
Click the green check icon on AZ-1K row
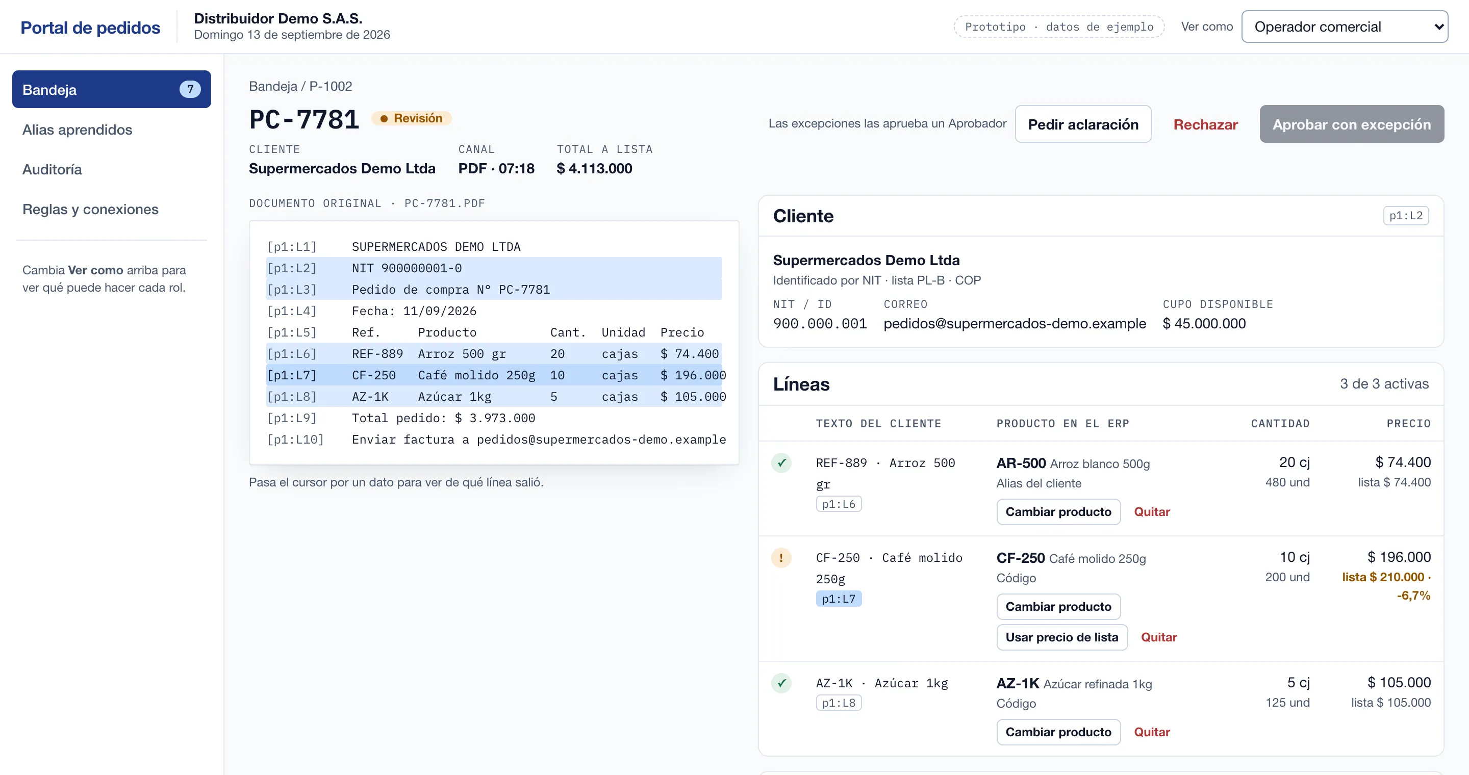[781, 683]
